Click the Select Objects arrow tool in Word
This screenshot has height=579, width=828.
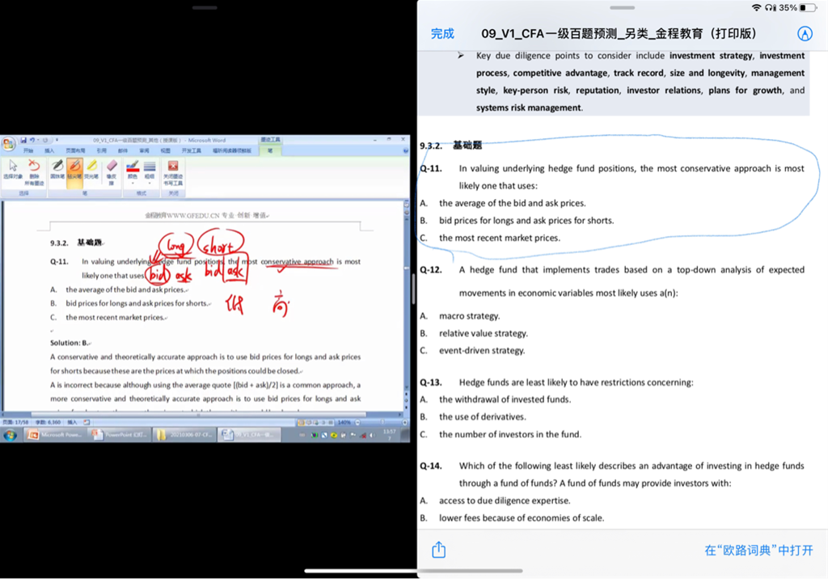click(13, 169)
